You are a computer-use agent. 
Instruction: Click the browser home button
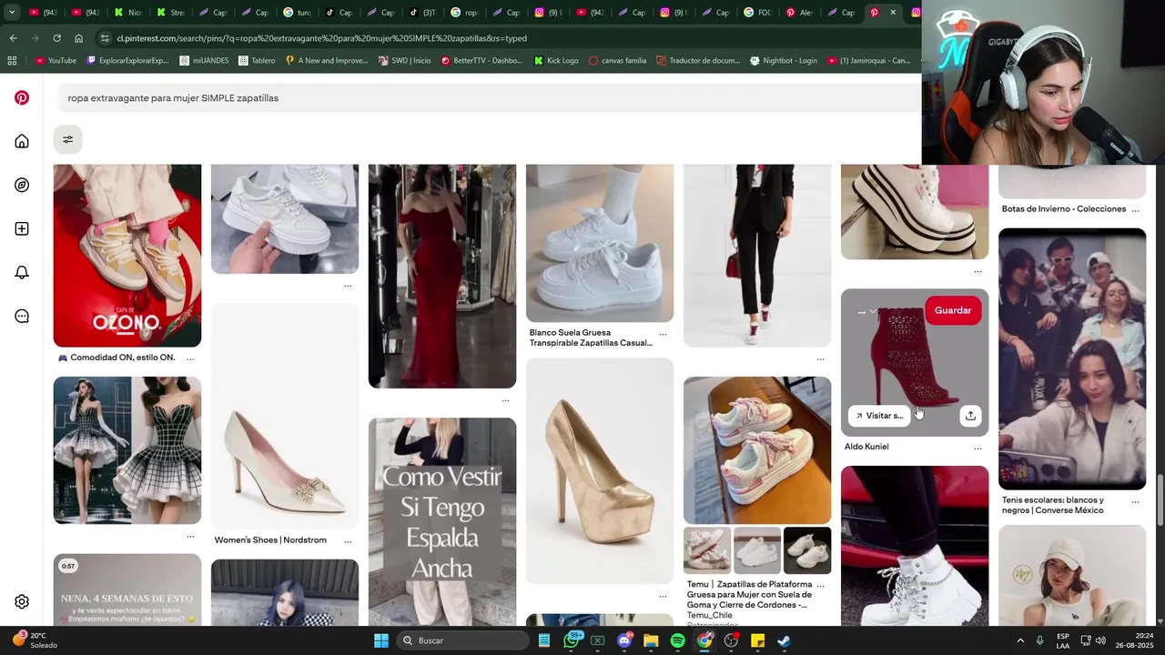[x=78, y=38]
